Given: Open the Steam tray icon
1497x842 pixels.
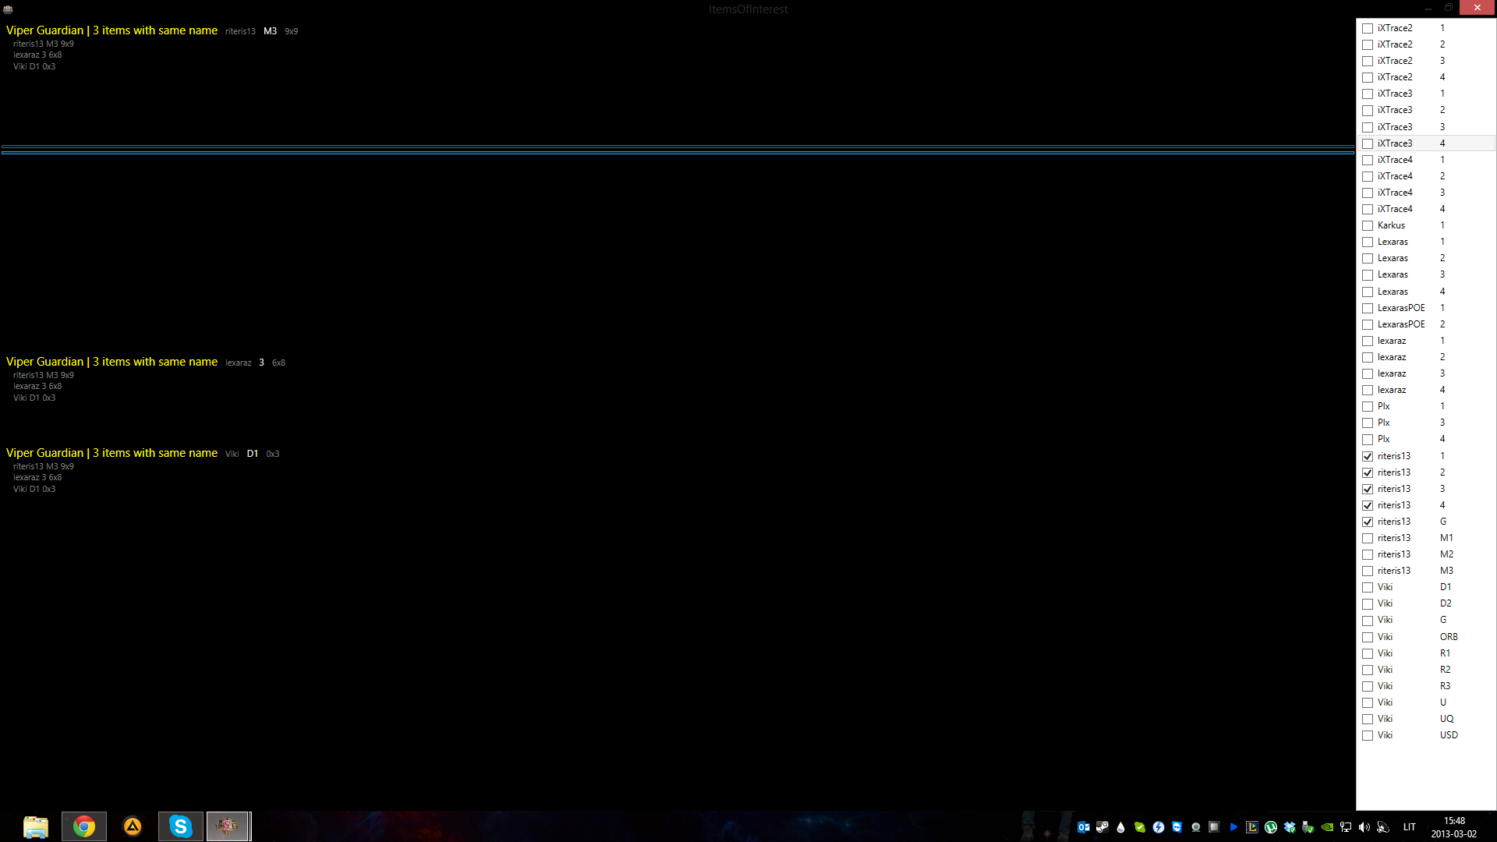Looking at the screenshot, I should 1102,827.
